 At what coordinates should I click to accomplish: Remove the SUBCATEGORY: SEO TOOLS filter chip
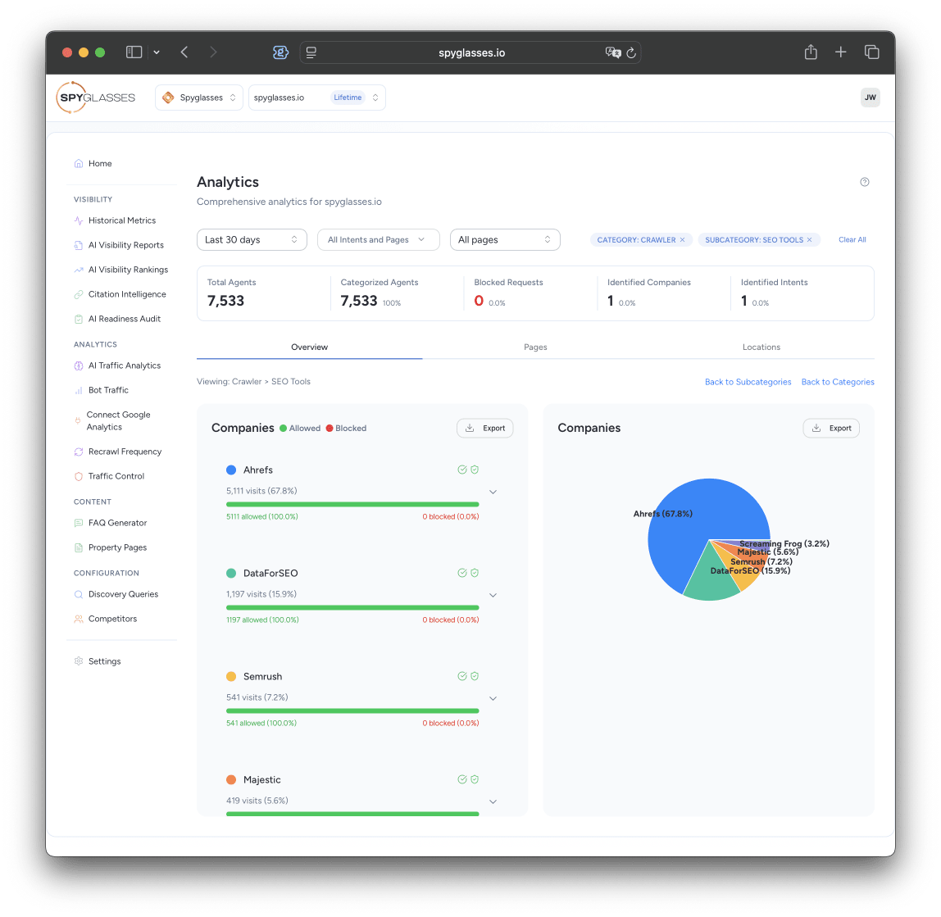[810, 239]
